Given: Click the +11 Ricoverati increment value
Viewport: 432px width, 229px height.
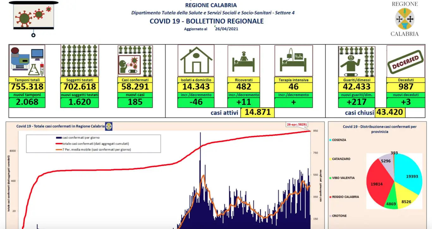Looking at the screenshot, I should 244,102.
